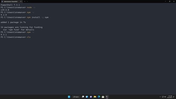Click the 'node -v' command text

click(31, 7)
